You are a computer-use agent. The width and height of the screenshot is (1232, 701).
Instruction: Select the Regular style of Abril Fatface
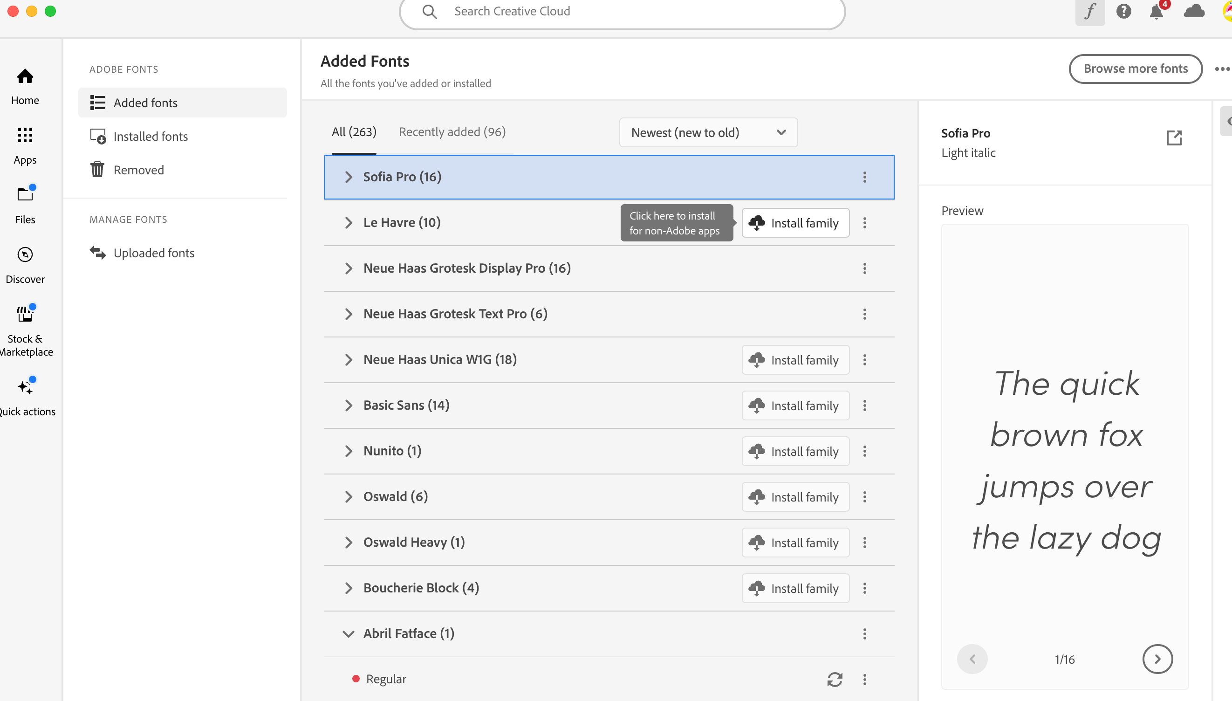386,680
